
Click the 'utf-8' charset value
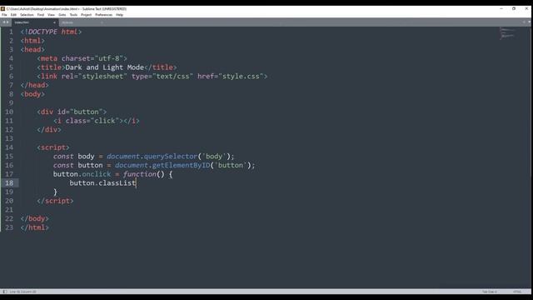(109, 58)
